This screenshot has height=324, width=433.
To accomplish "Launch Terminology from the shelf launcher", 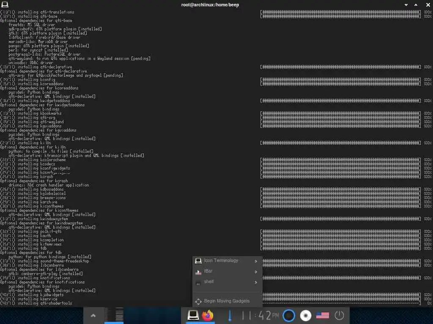I will coord(193,315).
